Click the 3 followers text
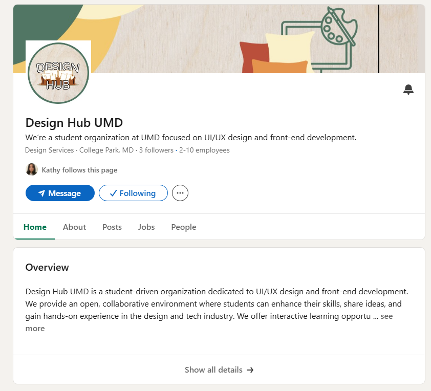431x391 pixels. coord(156,150)
